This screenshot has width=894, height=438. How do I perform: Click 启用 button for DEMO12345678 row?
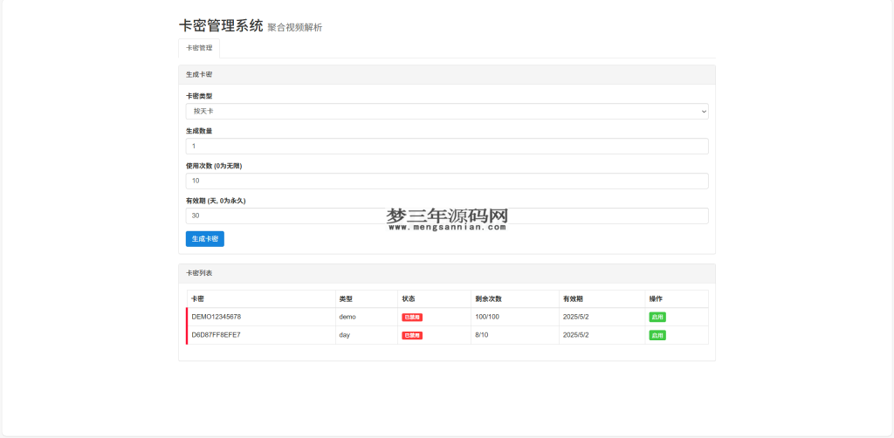click(657, 318)
